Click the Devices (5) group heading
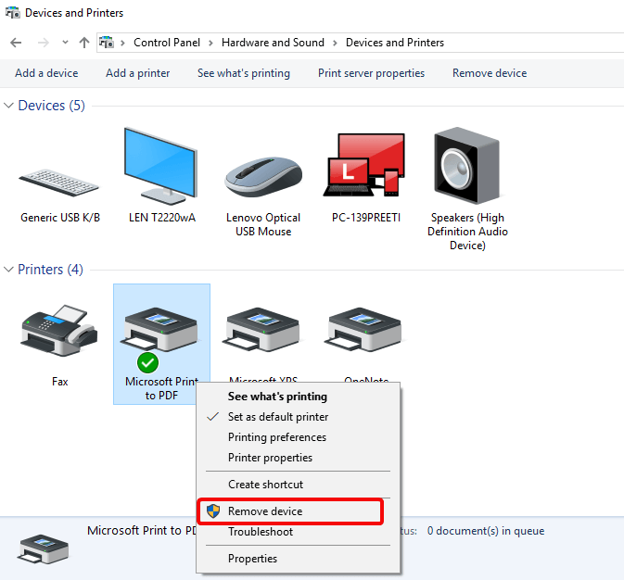624x580 pixels. pos(52,106)
